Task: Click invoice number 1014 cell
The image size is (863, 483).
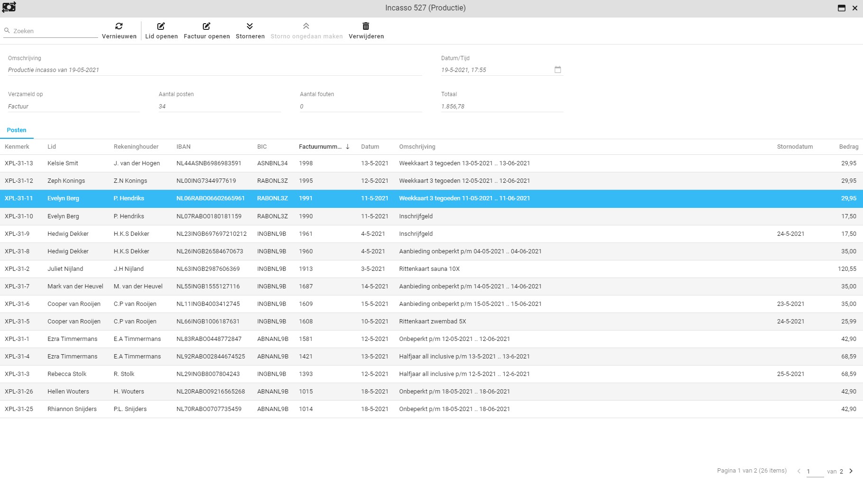Action: pyautogui.click(x=306, y=409)
